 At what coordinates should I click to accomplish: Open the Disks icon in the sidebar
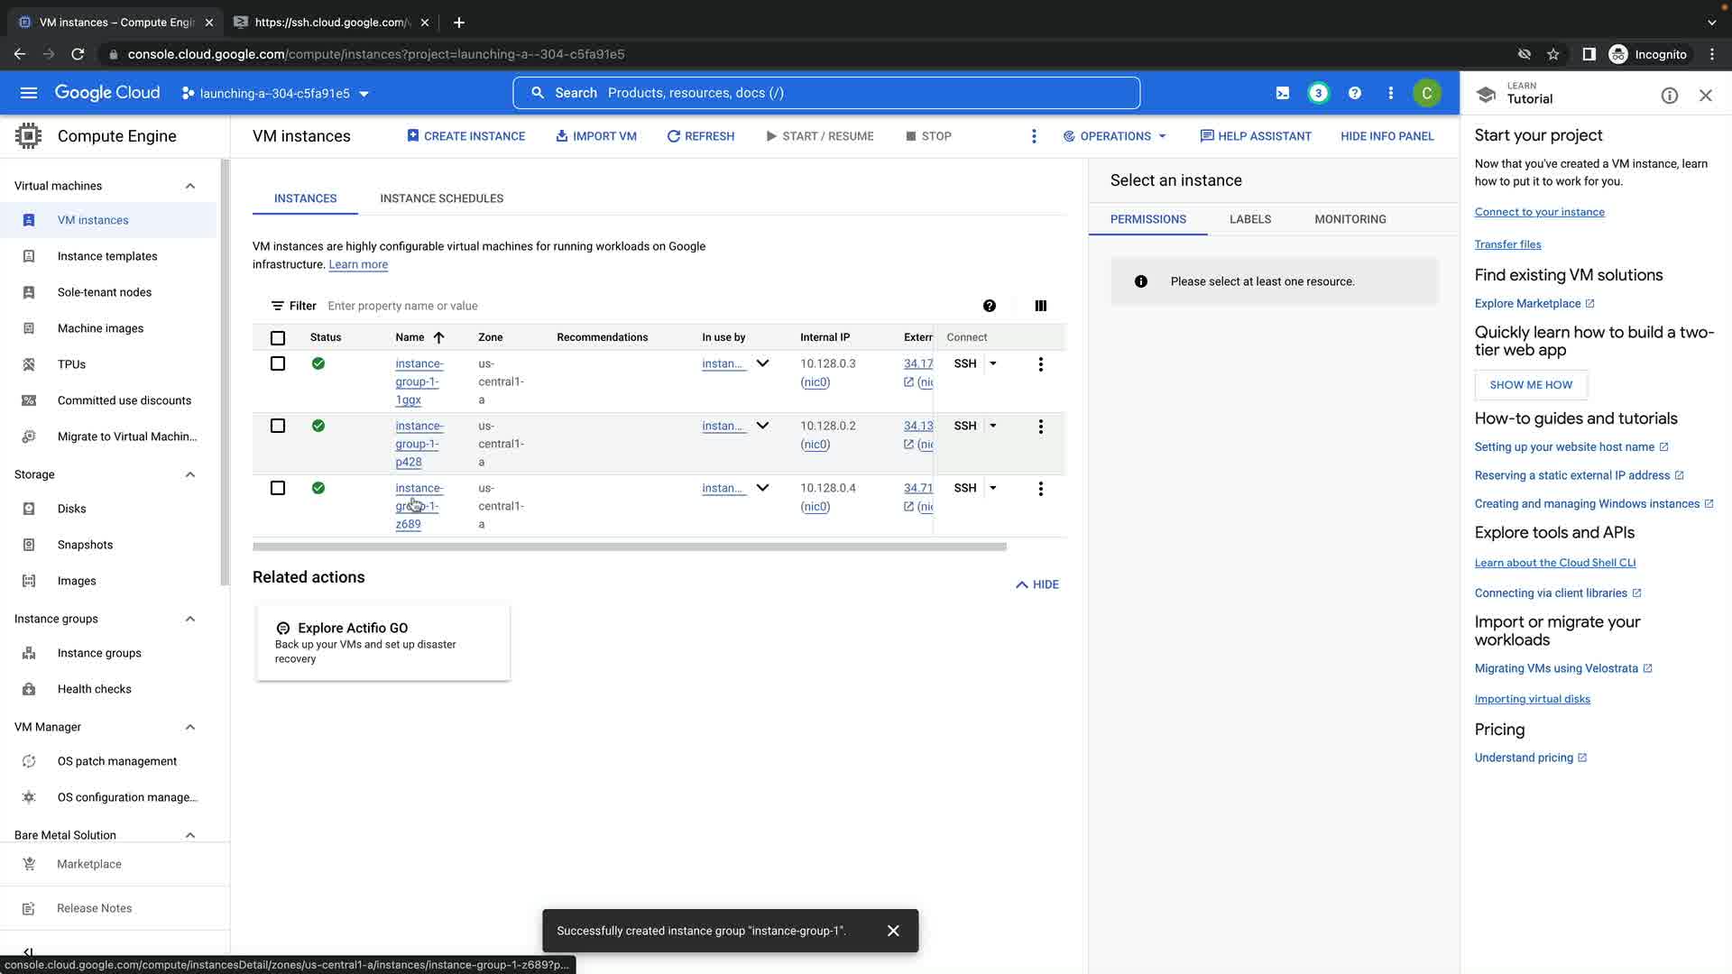click(x=29, y=509)
